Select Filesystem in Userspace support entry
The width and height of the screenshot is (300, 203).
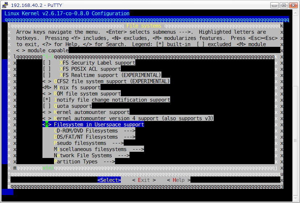[x=99, y=125]
